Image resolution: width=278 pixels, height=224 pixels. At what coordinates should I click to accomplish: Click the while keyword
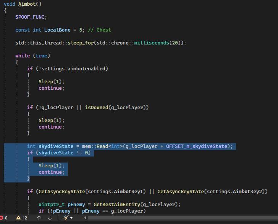tap(22, 56)
